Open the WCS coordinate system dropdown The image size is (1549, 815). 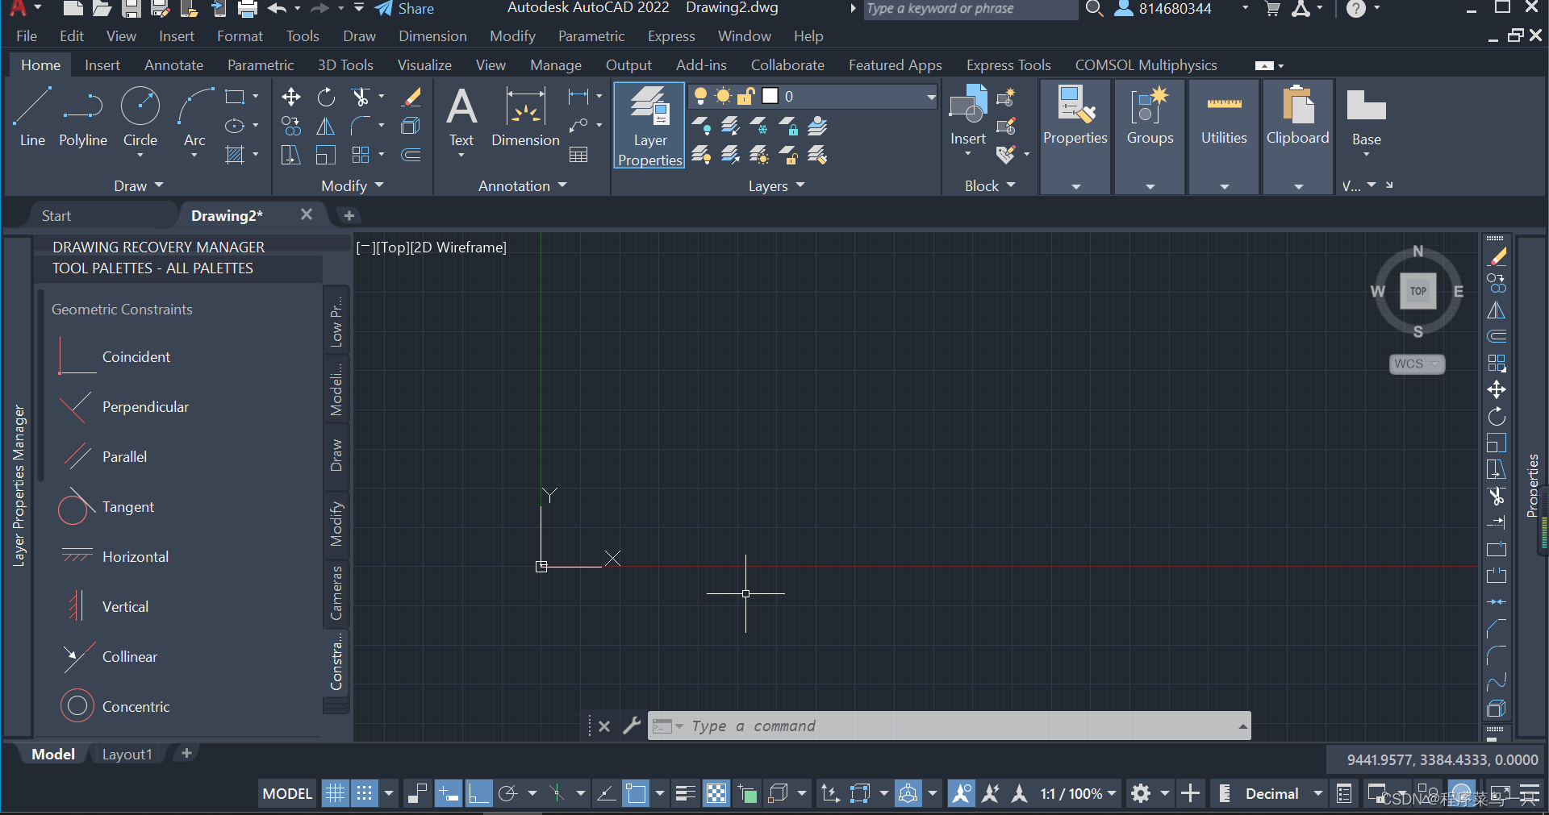(1417, 364)
